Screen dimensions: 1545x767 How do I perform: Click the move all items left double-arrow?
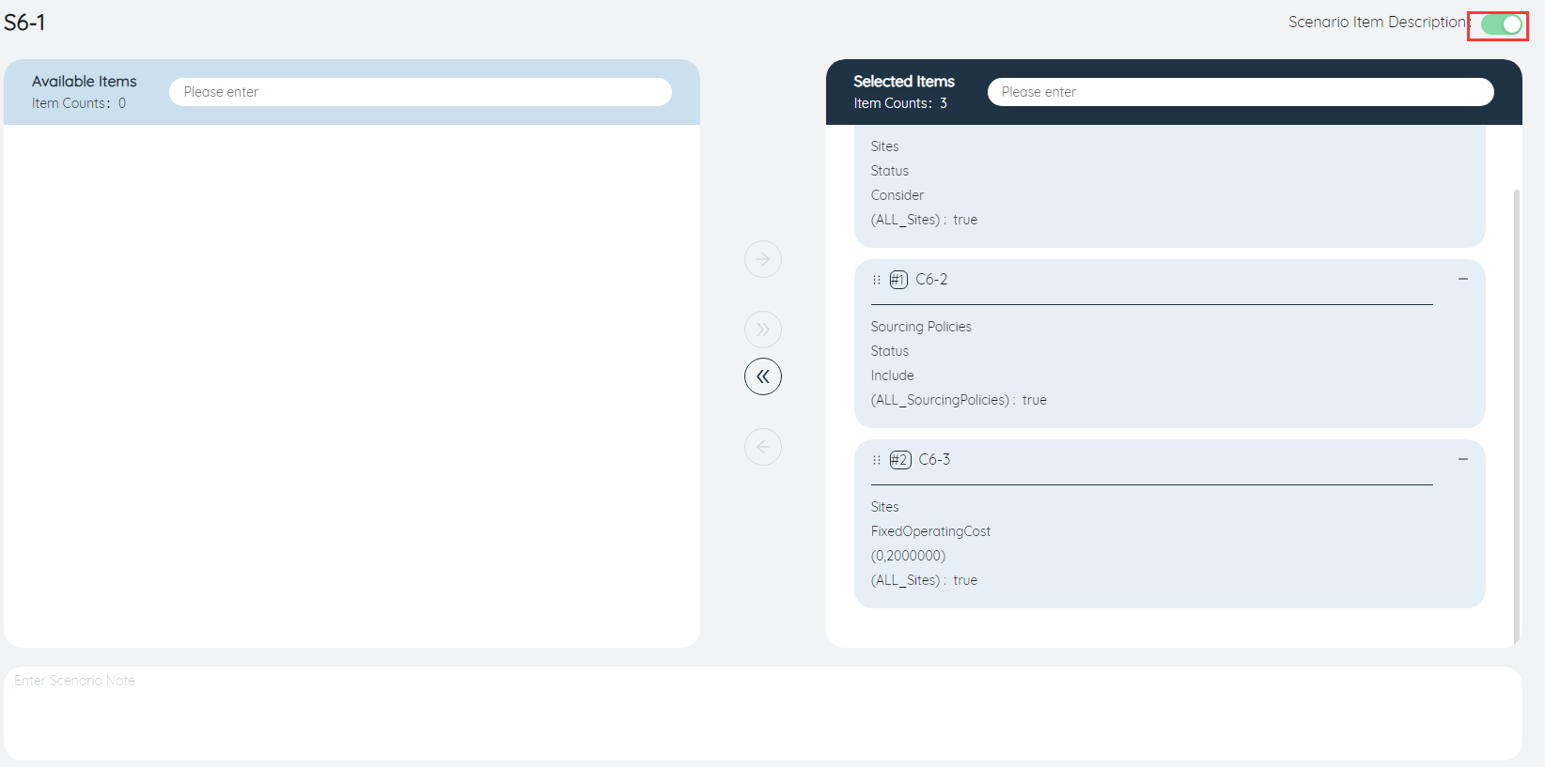[x=763, y=376]
